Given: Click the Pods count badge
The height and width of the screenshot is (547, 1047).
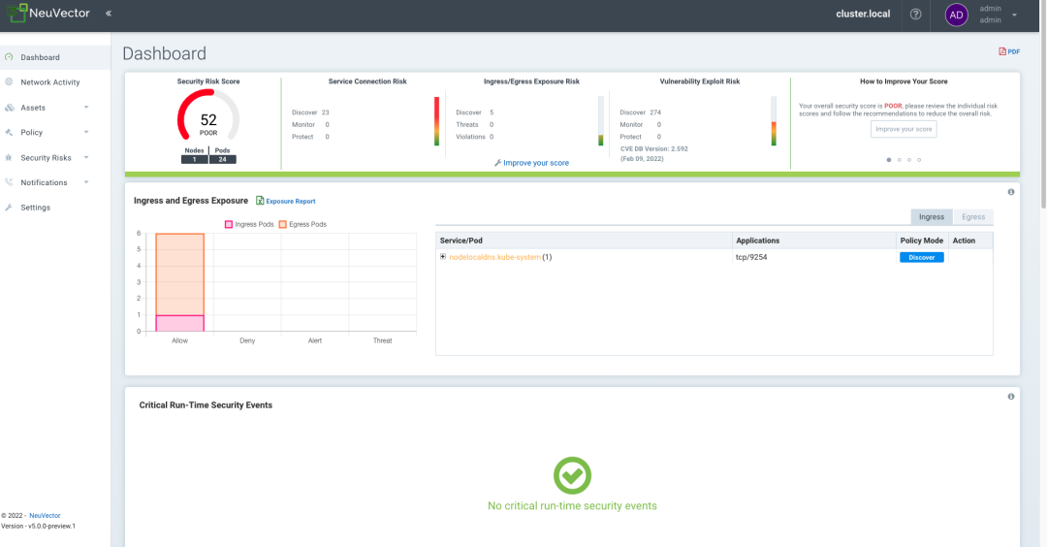Looking at the screenshot, I should click(x=222, y=160).
